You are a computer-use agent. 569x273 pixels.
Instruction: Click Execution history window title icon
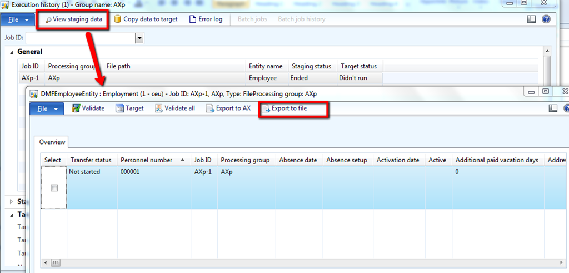[x=6, y=6]
